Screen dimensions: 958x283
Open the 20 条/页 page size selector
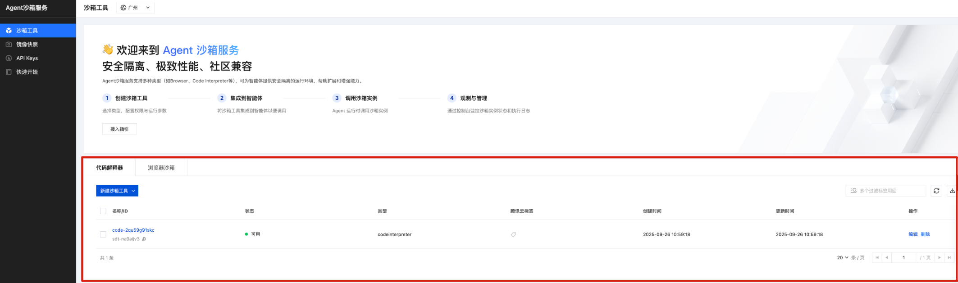843,258
